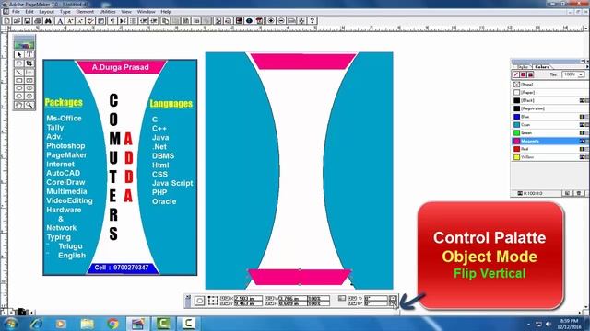
Task: Click the Find (binoculars) toolbar icon
Action: click(48, 21)
